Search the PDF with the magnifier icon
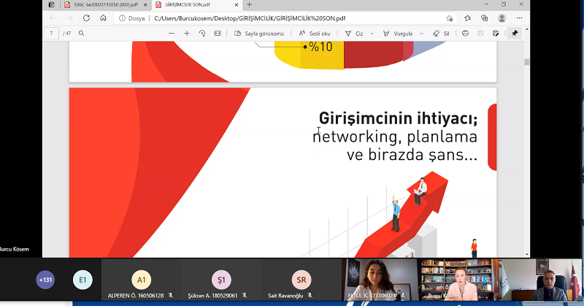 coord(81,34)
